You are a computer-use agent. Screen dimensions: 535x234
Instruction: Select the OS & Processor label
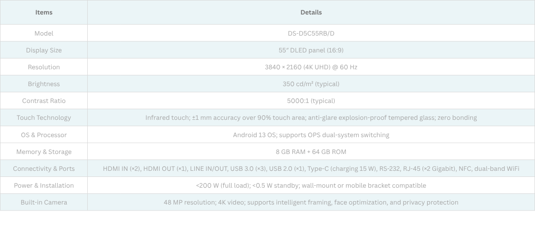44,135
